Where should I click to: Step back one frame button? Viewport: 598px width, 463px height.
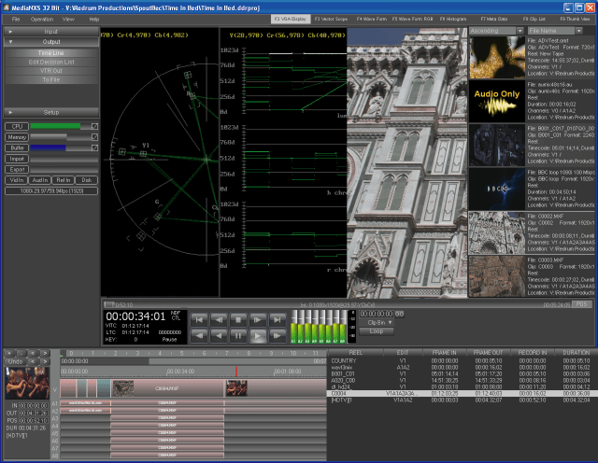[219, 319]
